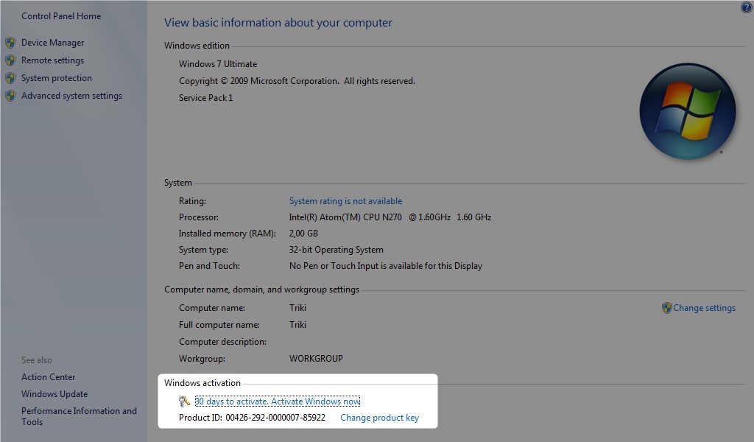This screenshot has width=754, height=442.
Task: Click 'System rating is not available' link
Action: tap(346, 201)
